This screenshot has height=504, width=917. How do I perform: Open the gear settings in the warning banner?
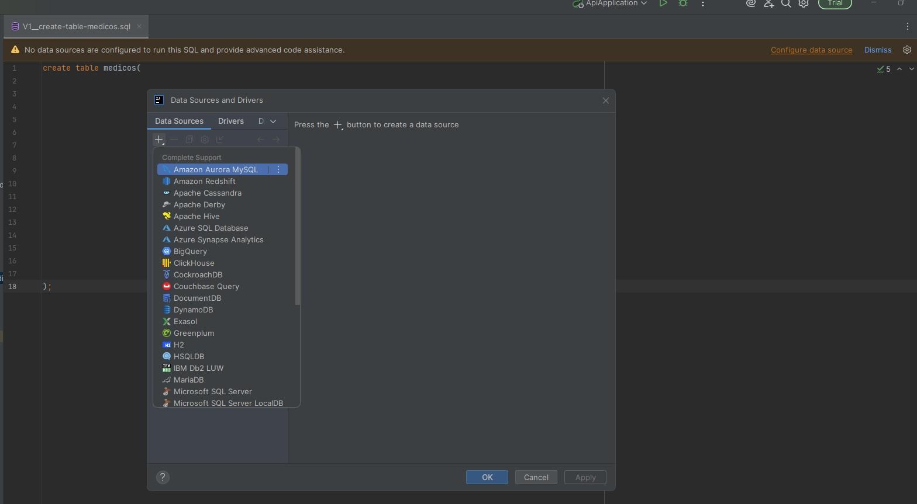pos(907,50)
